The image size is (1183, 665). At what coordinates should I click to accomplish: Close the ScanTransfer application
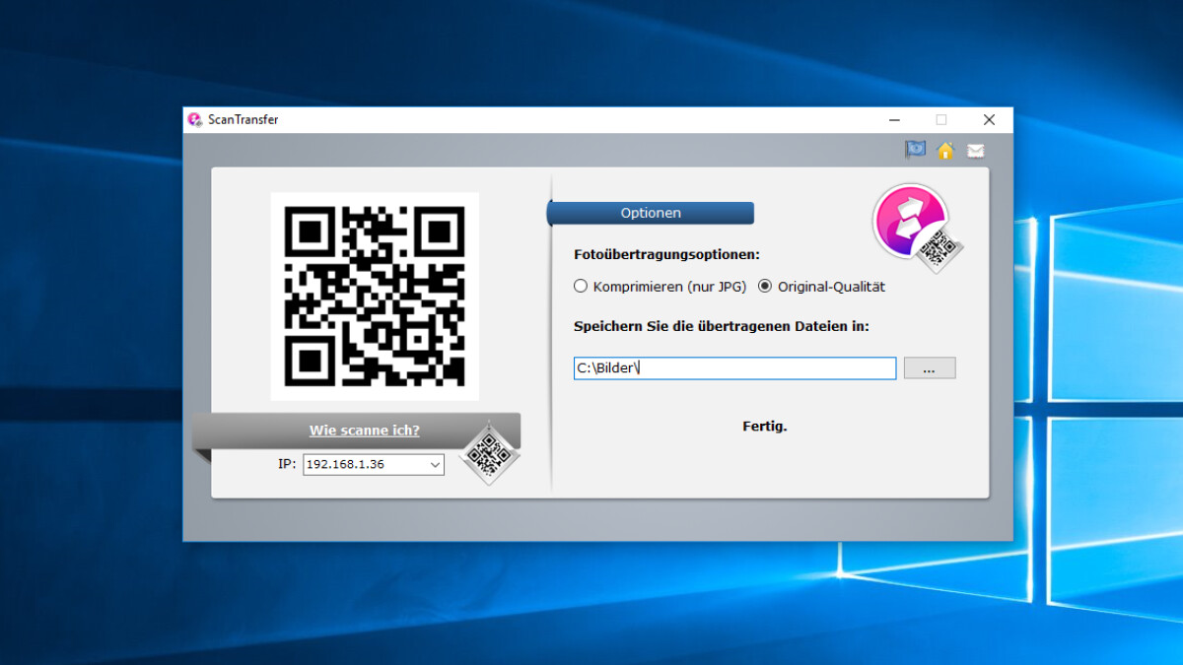(x=989, y=119)
